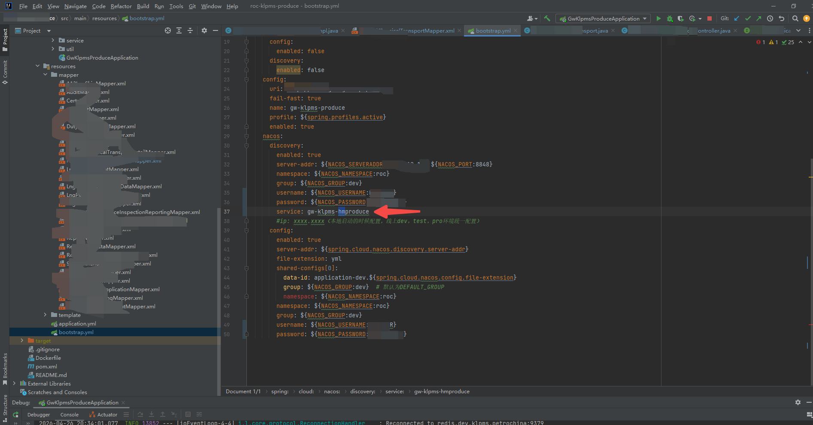The image size is (813, 425).
Task: Open README.md in project tree
Action: 51,375
